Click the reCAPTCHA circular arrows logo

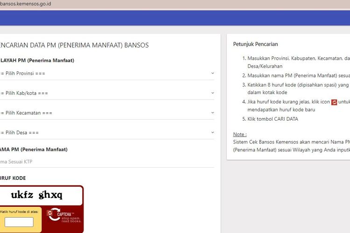click(x=55, y=214)
